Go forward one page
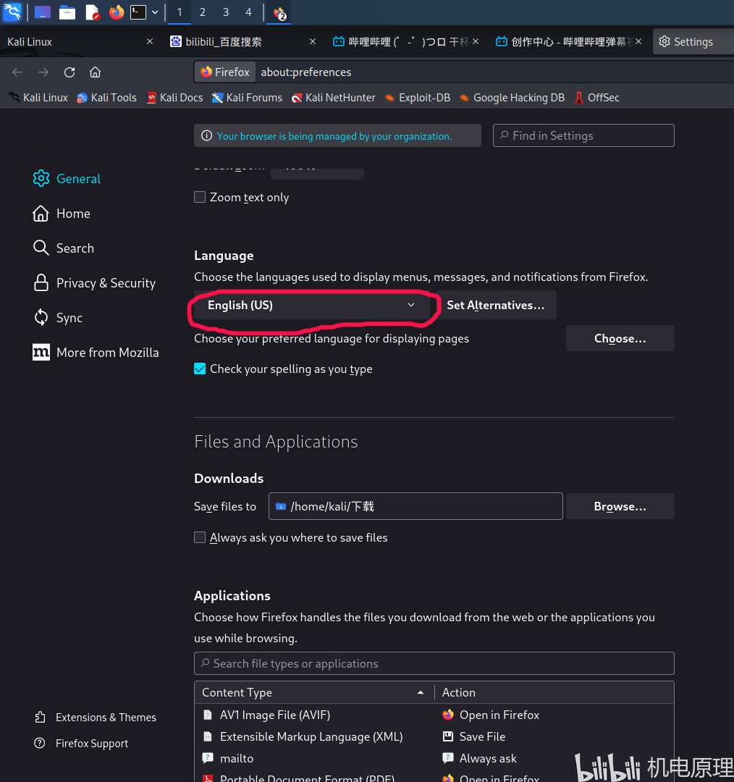The height and width of the screenshot is (782, 734). tap(43, 72)
